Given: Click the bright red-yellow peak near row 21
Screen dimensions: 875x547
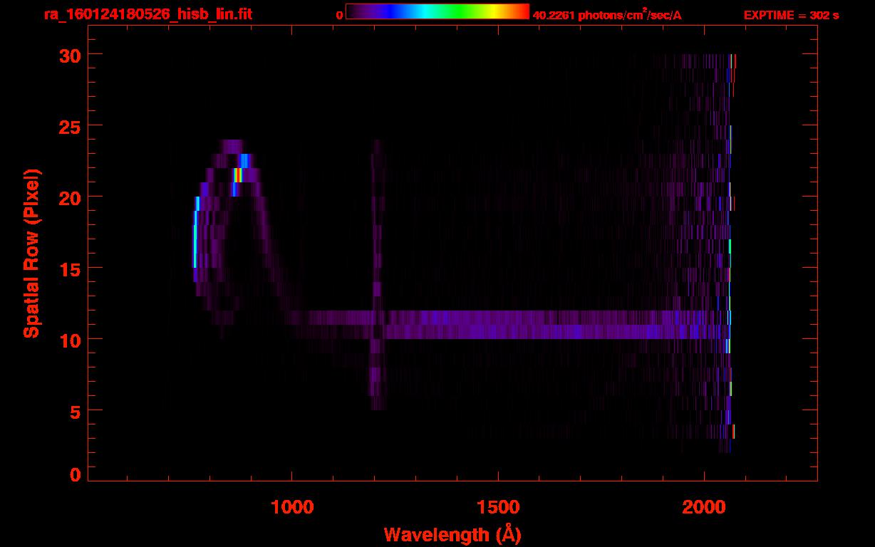Looking at the screenshot, I should click(x=238, y=175).
